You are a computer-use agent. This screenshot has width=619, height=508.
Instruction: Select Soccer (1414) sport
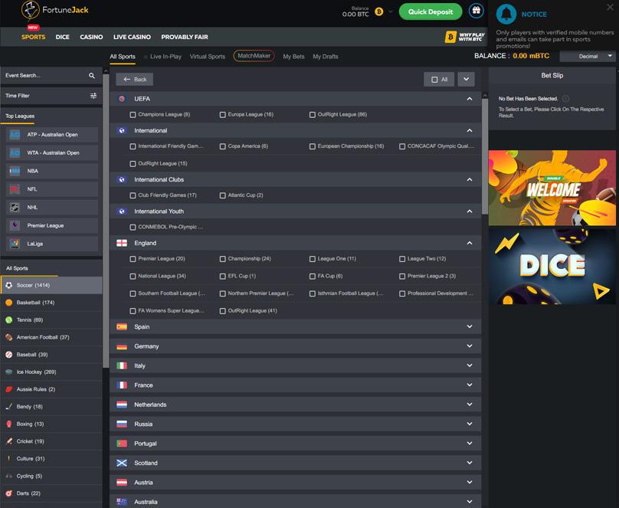click(51, 285)
